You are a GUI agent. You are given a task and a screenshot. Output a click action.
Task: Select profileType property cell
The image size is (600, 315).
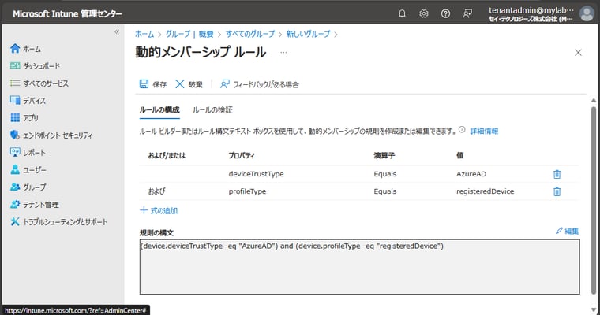(247, 191)
